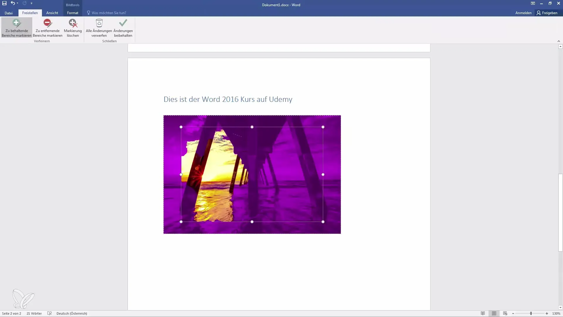The height and width of the screenshot is (317, 563).
Task: Click the yellow sunset area in image
Action: click(220, 164)
